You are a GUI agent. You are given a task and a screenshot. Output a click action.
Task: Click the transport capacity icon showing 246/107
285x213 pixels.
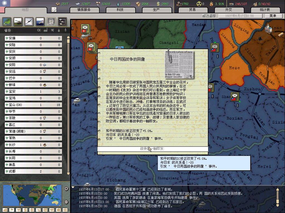(x=231, y=4)
